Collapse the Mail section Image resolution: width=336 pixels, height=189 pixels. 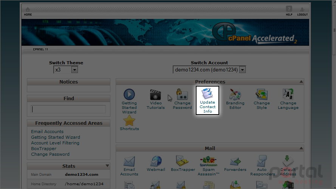click(301, 148)
